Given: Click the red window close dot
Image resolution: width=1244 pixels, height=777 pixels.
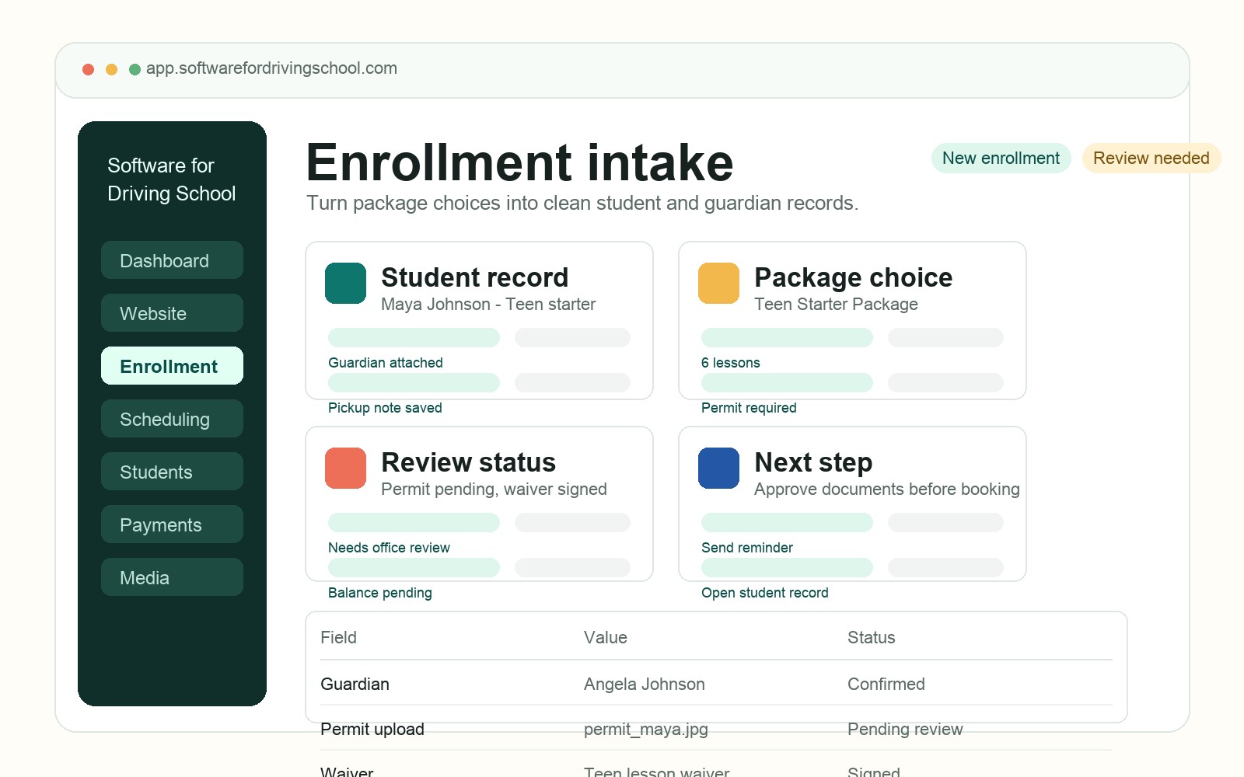Looking at the screenshot, I should click(x=89, y=69).
